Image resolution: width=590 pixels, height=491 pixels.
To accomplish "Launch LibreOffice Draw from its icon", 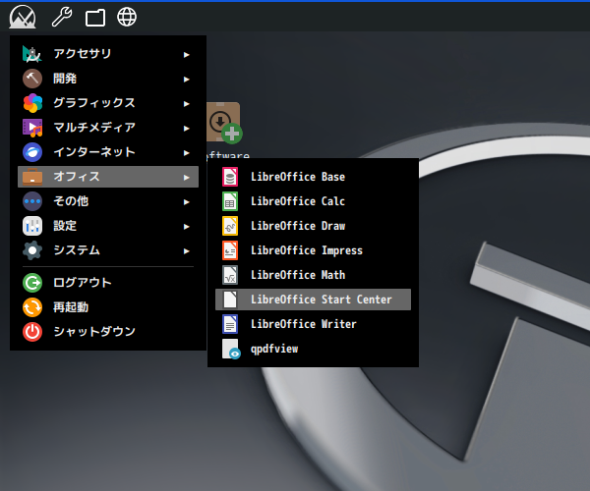I will click(x=230, y=226).
